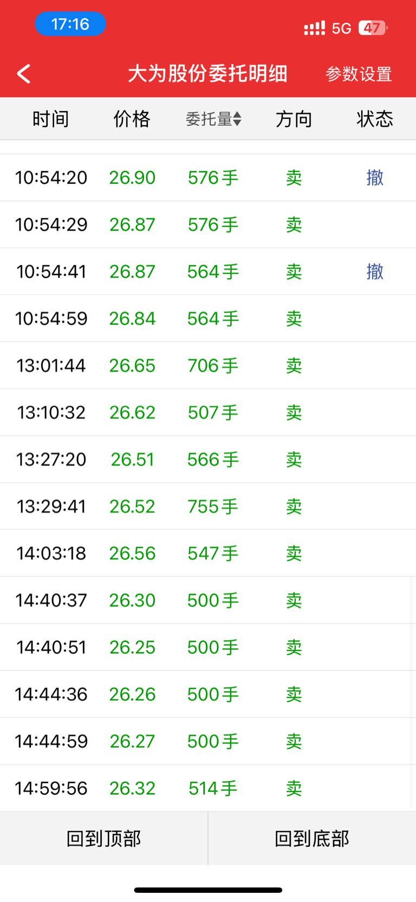Tap the back arrow icon
Image resolution: width=416 pixels, height=902 pixels.
pyautogui.click(x=24, y=74)
